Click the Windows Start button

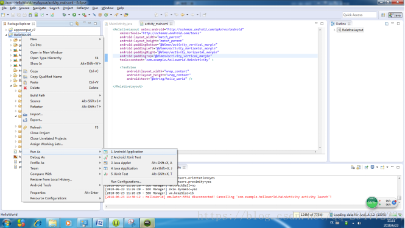(6, 223)
